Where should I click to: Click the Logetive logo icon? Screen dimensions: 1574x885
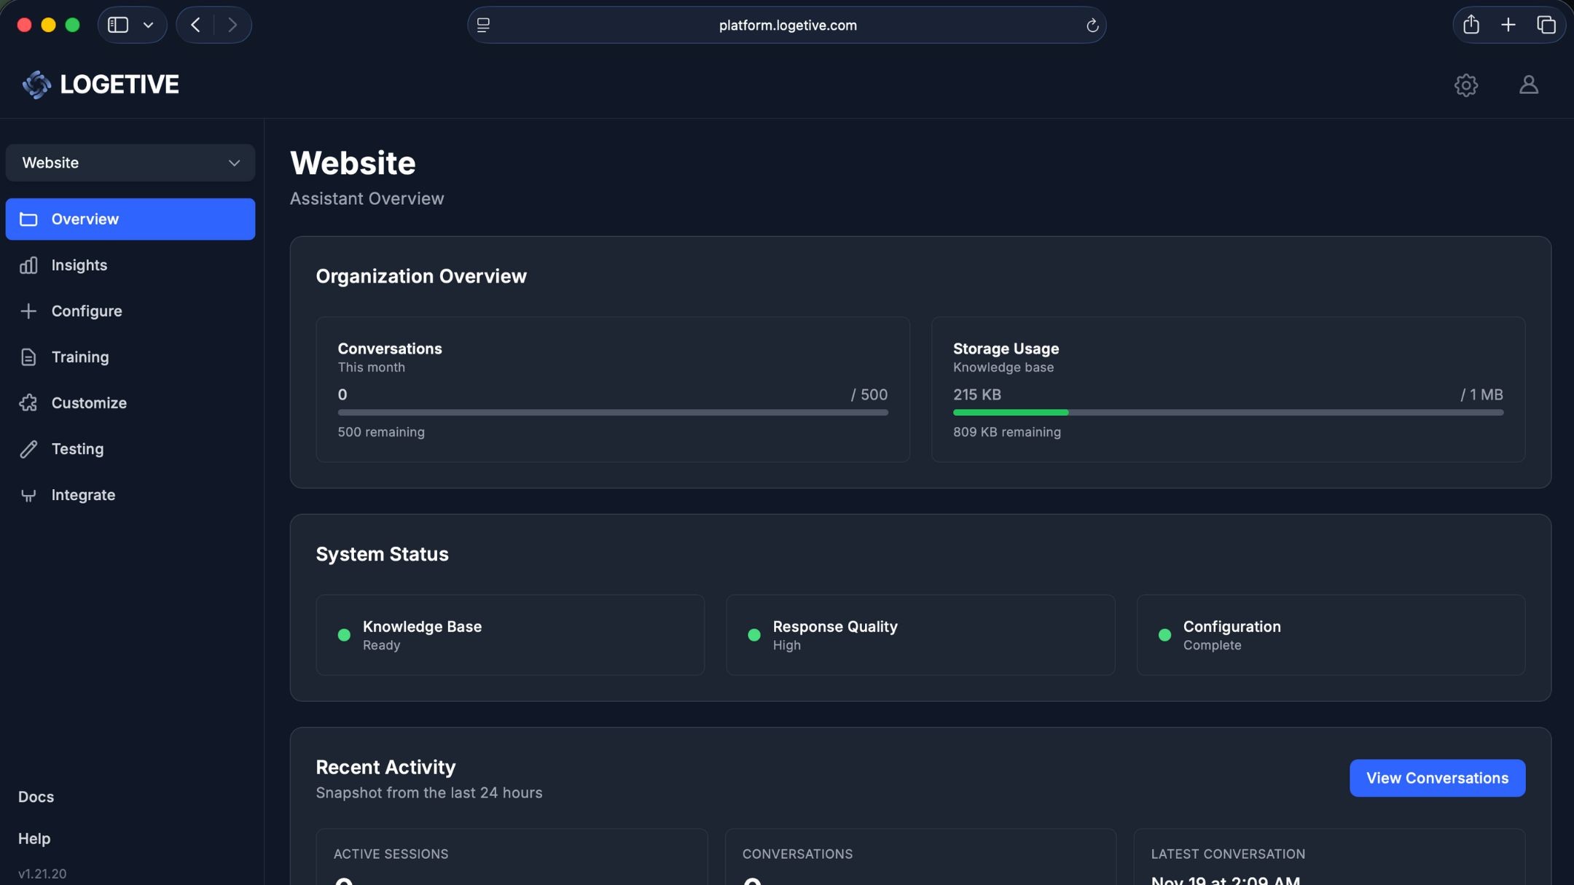coord(36,85)
